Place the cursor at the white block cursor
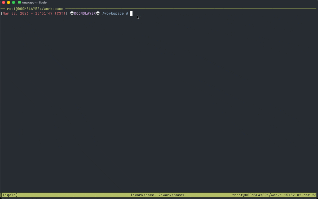 click(131, 14)
